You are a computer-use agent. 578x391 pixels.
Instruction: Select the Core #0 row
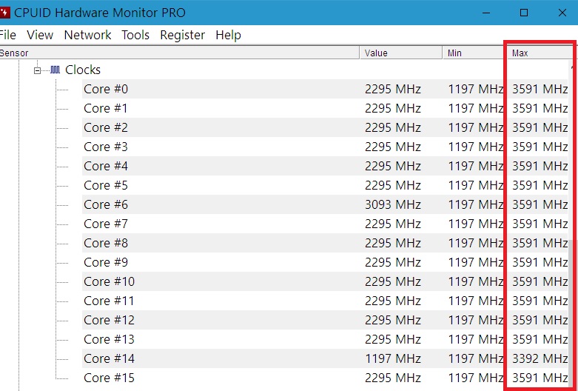tap(106, 90)
